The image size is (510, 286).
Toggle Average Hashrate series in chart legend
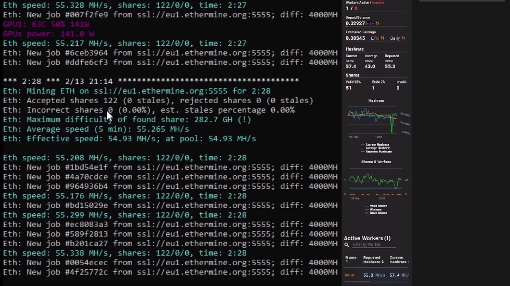(x=375, y=148)
